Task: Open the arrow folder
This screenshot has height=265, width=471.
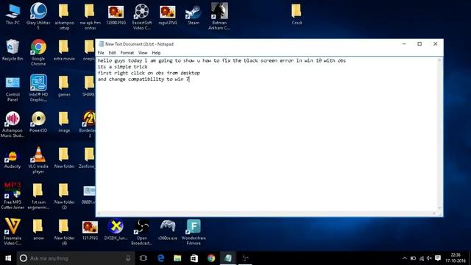Action: [38, 230]
